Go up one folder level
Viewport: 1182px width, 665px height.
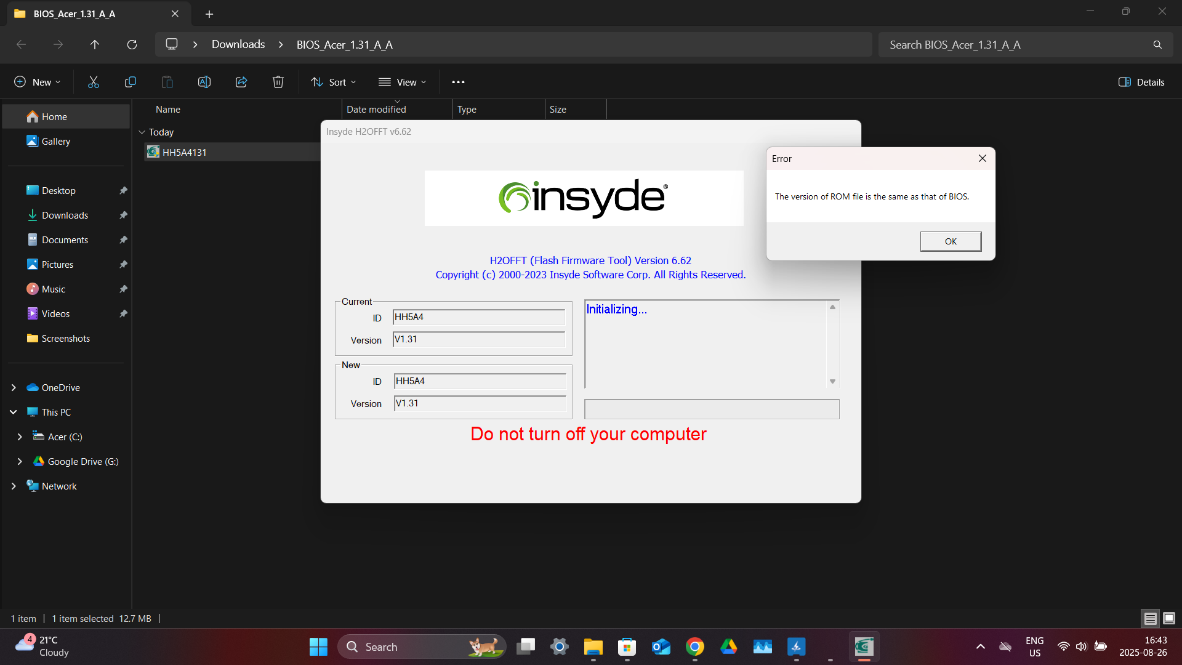(x=95, y=44)
